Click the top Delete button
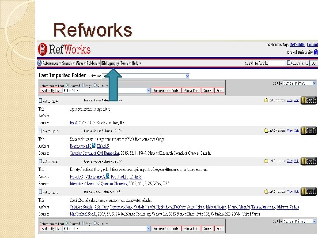Viewport: 318px width, 238px height. pos(207,90)
